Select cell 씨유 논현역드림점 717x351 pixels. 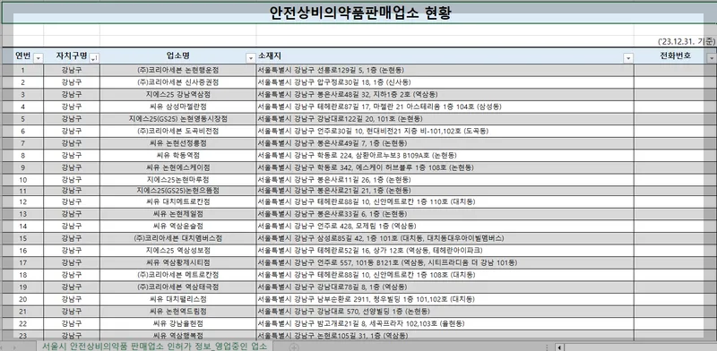(x=177, y=312)
